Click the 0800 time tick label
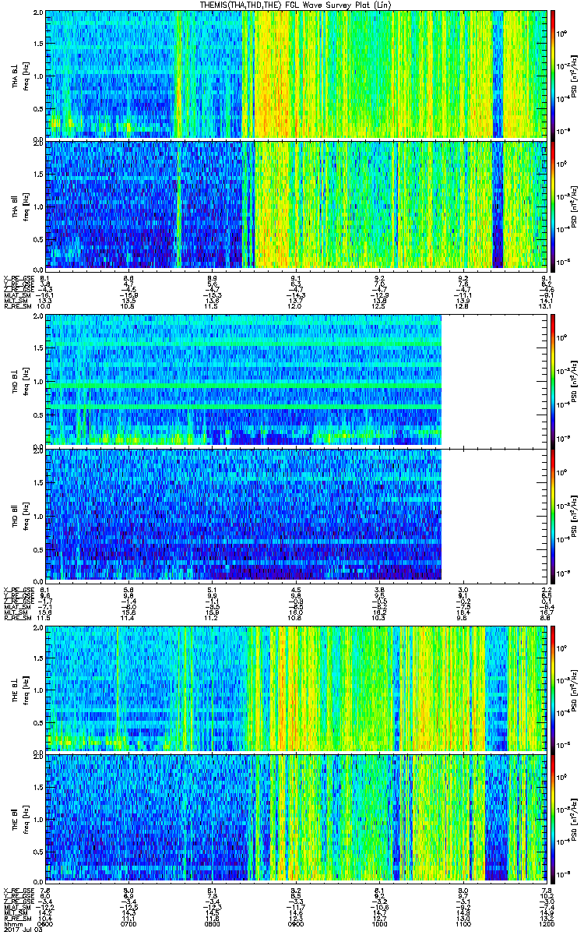Screen dimensions: 584x935 [212, 923]
